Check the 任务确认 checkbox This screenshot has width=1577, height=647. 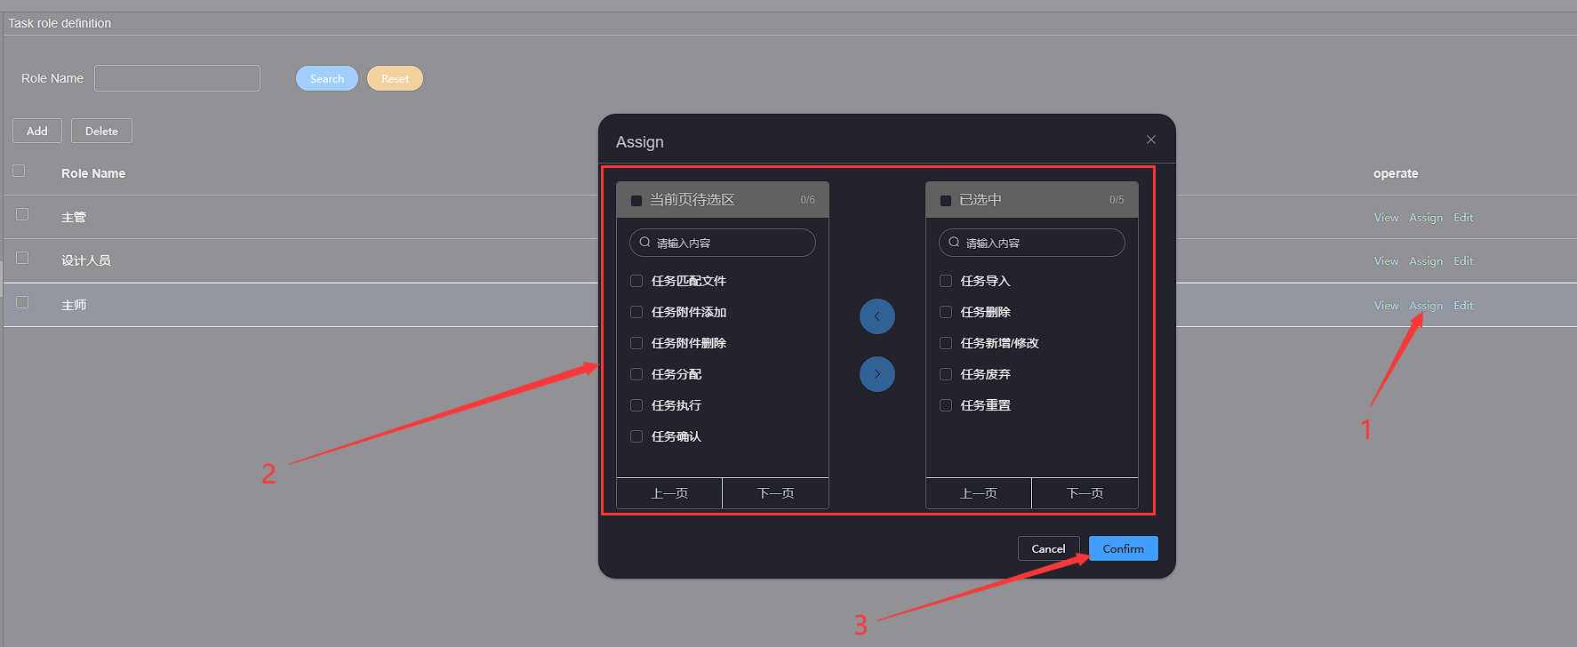click(x=636, y=436)
